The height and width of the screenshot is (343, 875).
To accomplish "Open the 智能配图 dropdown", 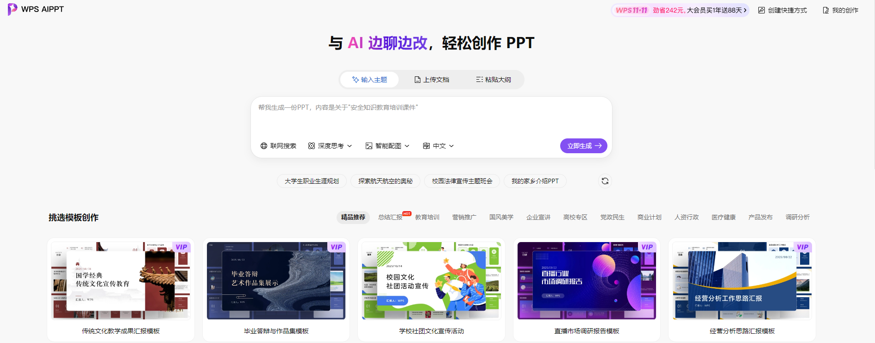I will [387, 146].
